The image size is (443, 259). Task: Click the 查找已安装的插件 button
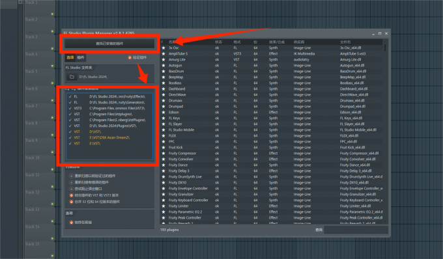pyautogui.click(x=109, y=44)
